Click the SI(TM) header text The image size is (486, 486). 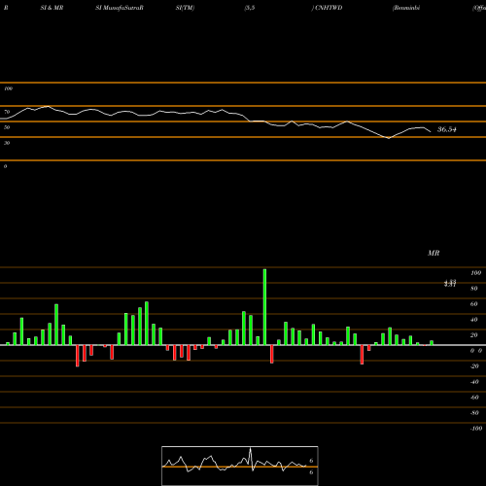pos(185,8)
